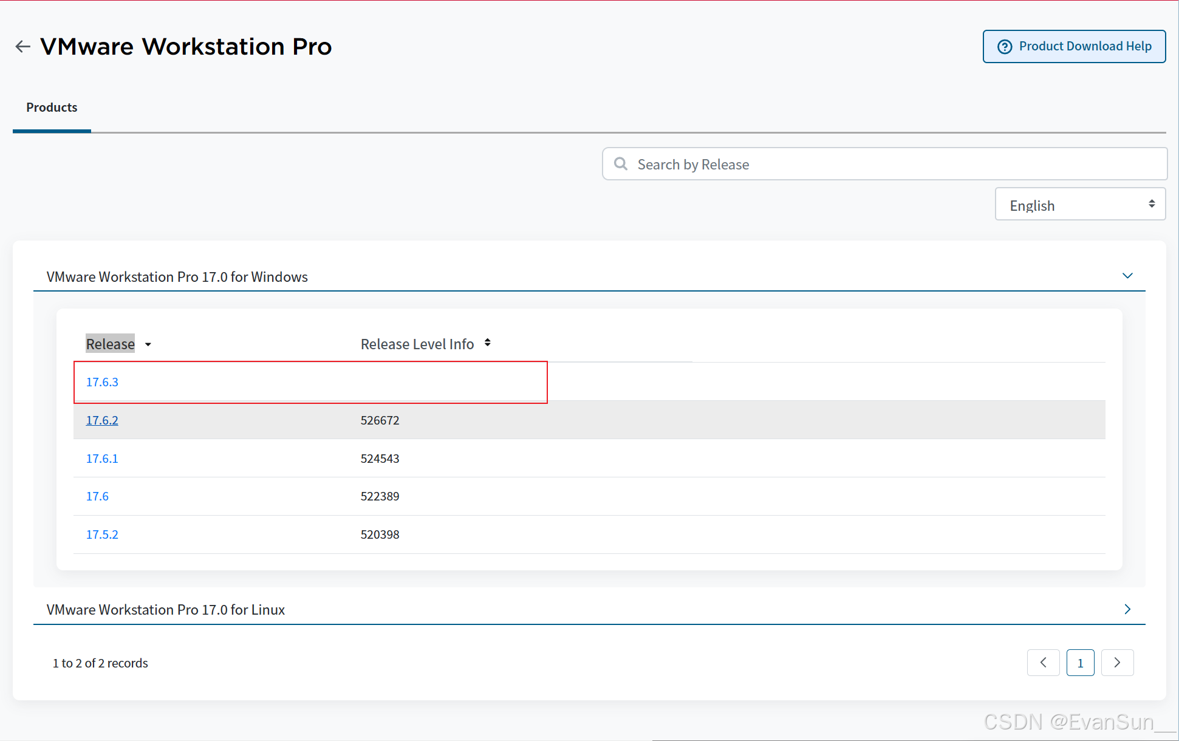Click the magnifier icon in the search field
This screenshot has height=741, width=1179.
[620, 164]
